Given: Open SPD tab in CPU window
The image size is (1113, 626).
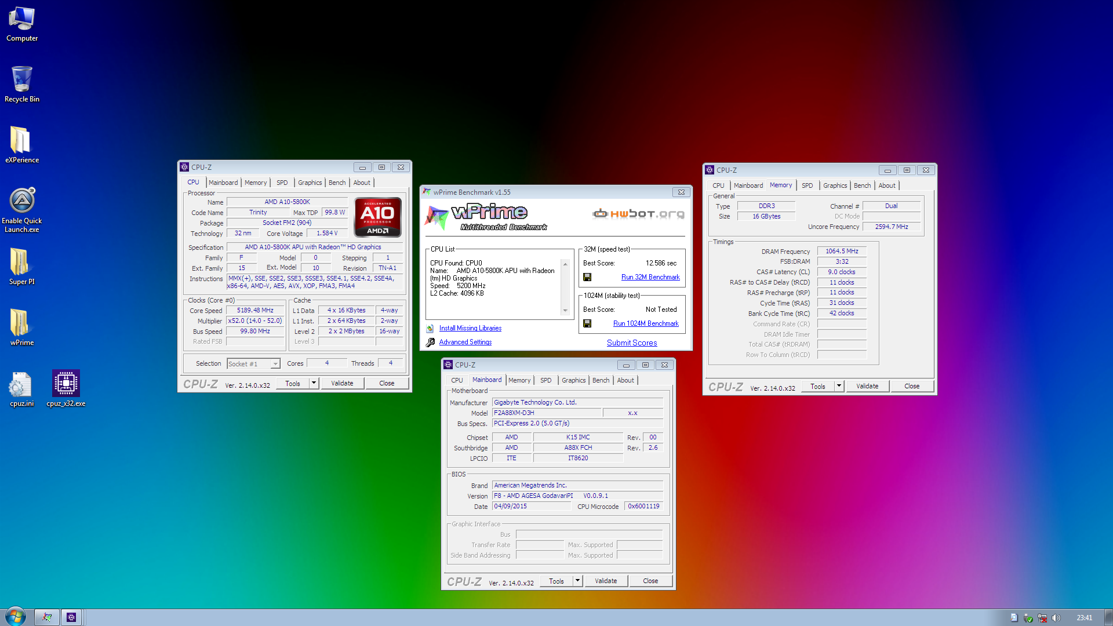Looking at the screenshot, I should (x=282, y=183).
